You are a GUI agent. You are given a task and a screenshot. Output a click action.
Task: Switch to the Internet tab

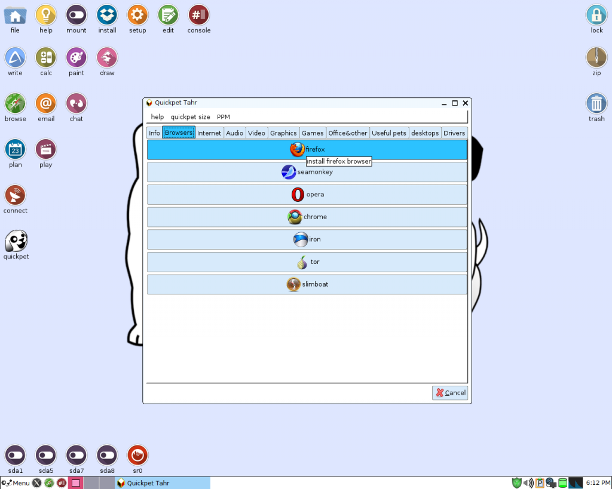(209, 133)
